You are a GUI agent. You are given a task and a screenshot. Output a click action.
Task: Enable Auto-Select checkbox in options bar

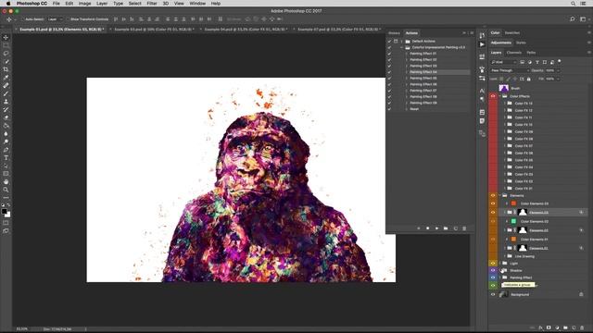click(22, 19)
